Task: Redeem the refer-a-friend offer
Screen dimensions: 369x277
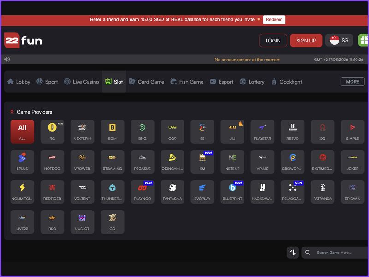Action: (274, 20)
